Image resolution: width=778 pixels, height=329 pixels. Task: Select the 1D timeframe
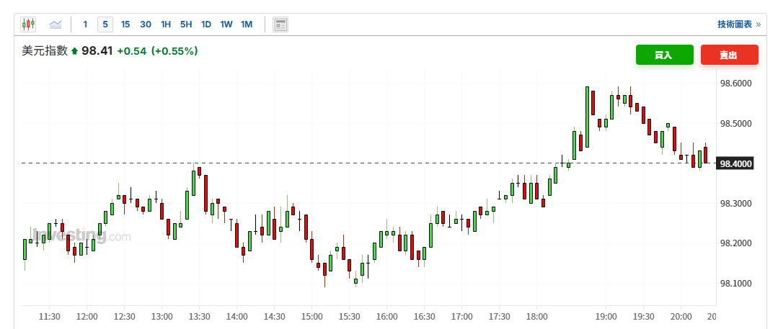point(206,24)
